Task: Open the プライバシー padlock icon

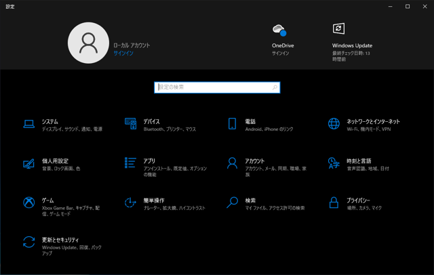Action: 334,203
